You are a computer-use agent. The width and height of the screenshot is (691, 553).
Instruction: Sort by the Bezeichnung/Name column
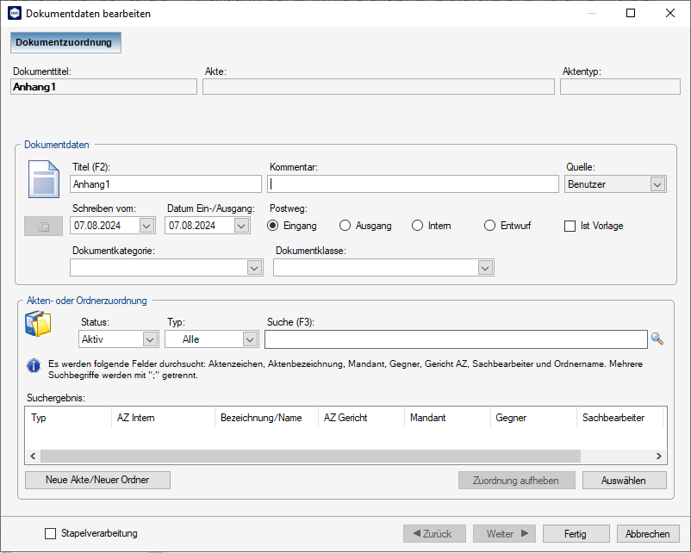[x=266, y=418]
